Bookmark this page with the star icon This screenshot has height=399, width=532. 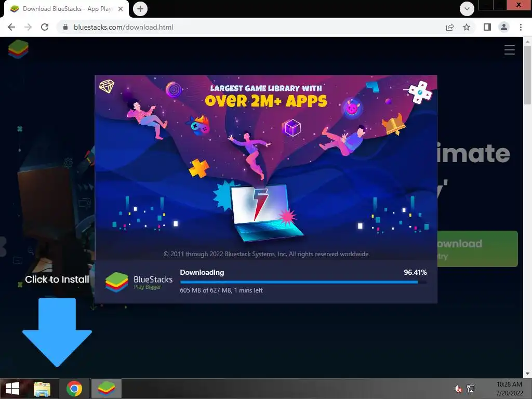(467, 27)
